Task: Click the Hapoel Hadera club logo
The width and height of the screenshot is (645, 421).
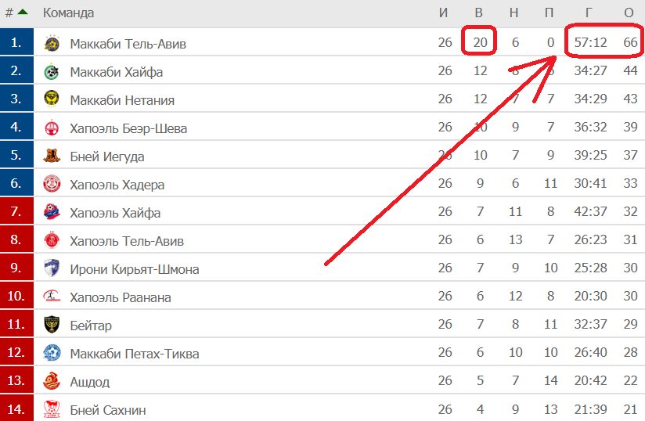Action: [52, 185]
